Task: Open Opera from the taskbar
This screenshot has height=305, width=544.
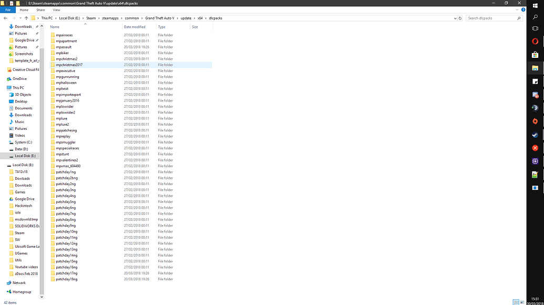Action: click(x=536, y=40)
